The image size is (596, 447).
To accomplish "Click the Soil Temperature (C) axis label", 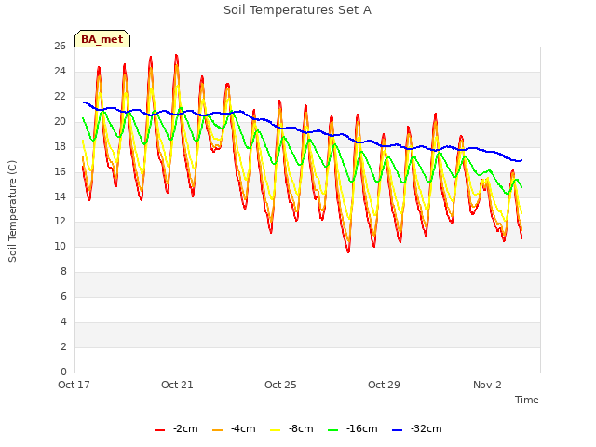I will tap(12, 211).
